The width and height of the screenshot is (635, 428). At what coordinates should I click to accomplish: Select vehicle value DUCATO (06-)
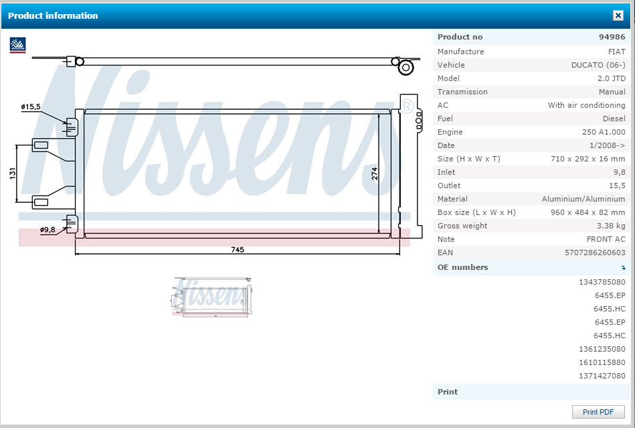coord(598,65)
